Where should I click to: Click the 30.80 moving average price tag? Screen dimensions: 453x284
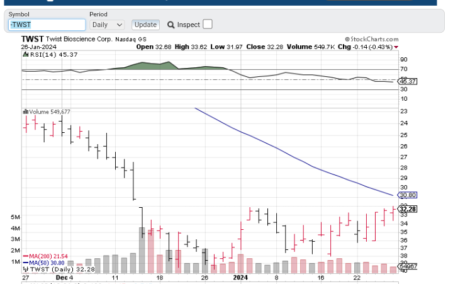[407, 195]
